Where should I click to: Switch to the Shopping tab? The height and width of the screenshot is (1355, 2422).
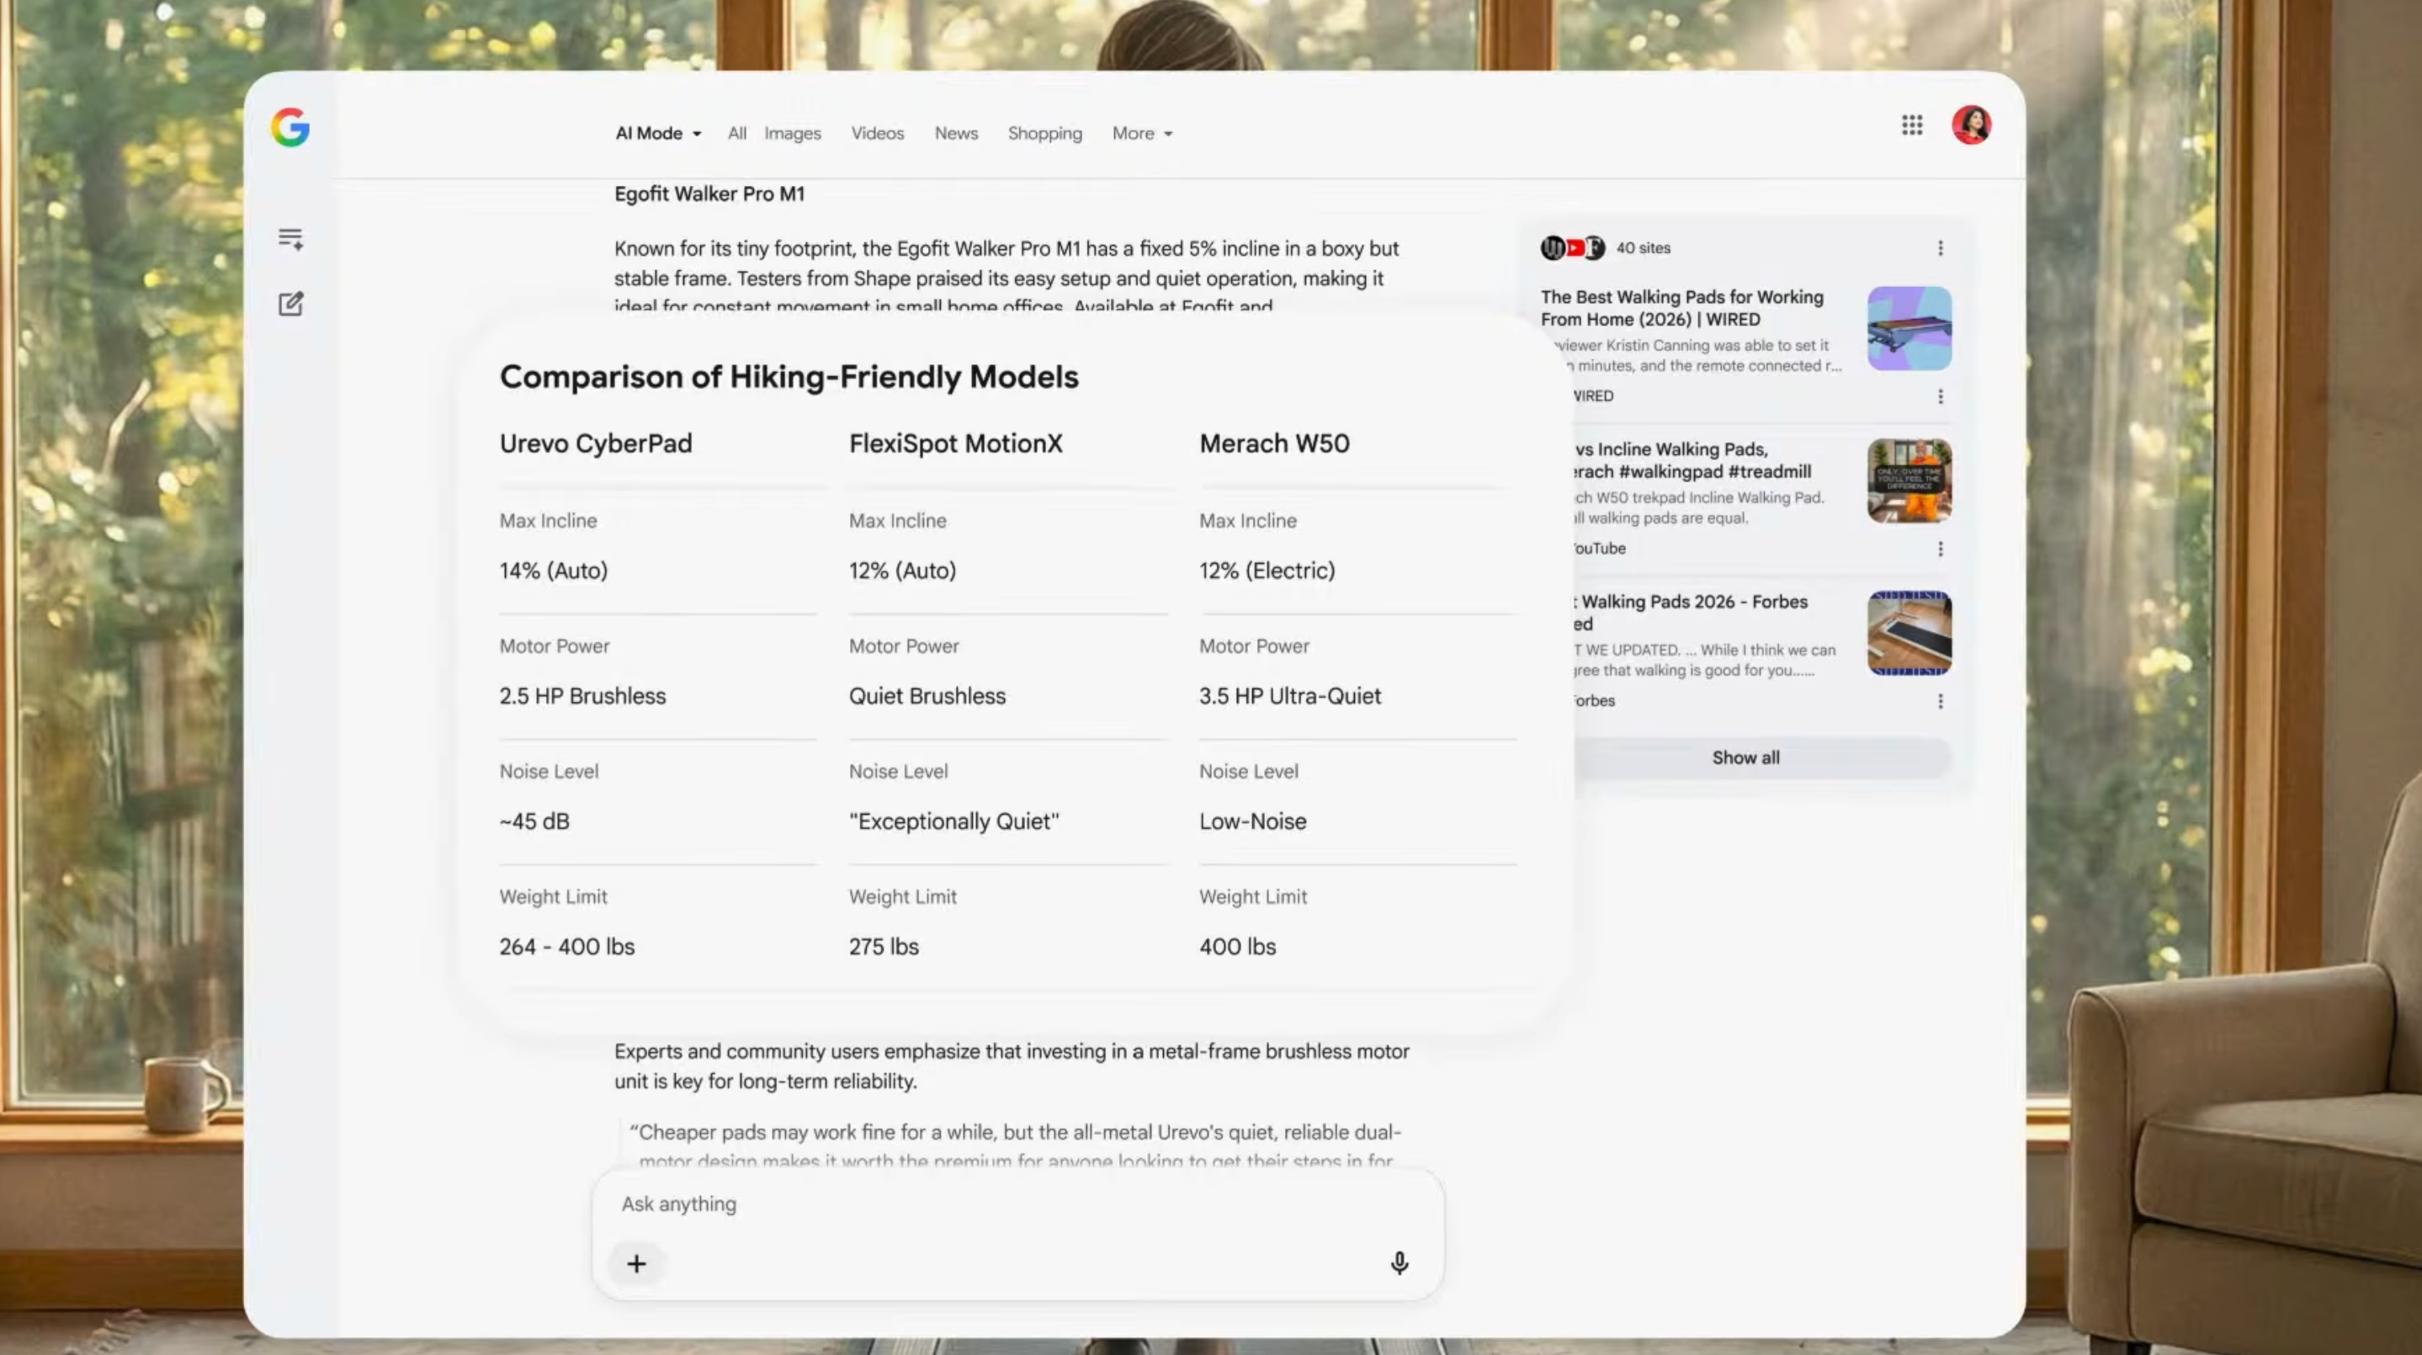pyautogui.click(x=1044, y=134)
